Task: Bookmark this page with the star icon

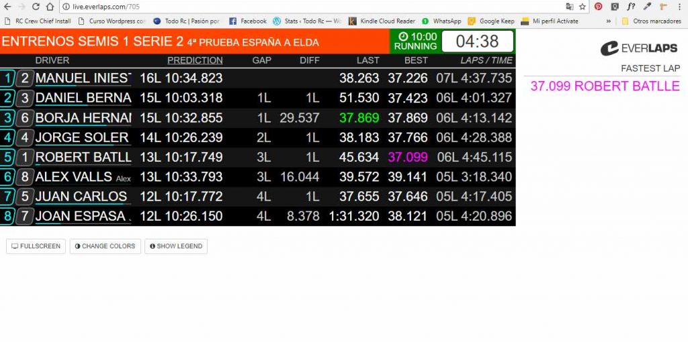Action: 583,7
